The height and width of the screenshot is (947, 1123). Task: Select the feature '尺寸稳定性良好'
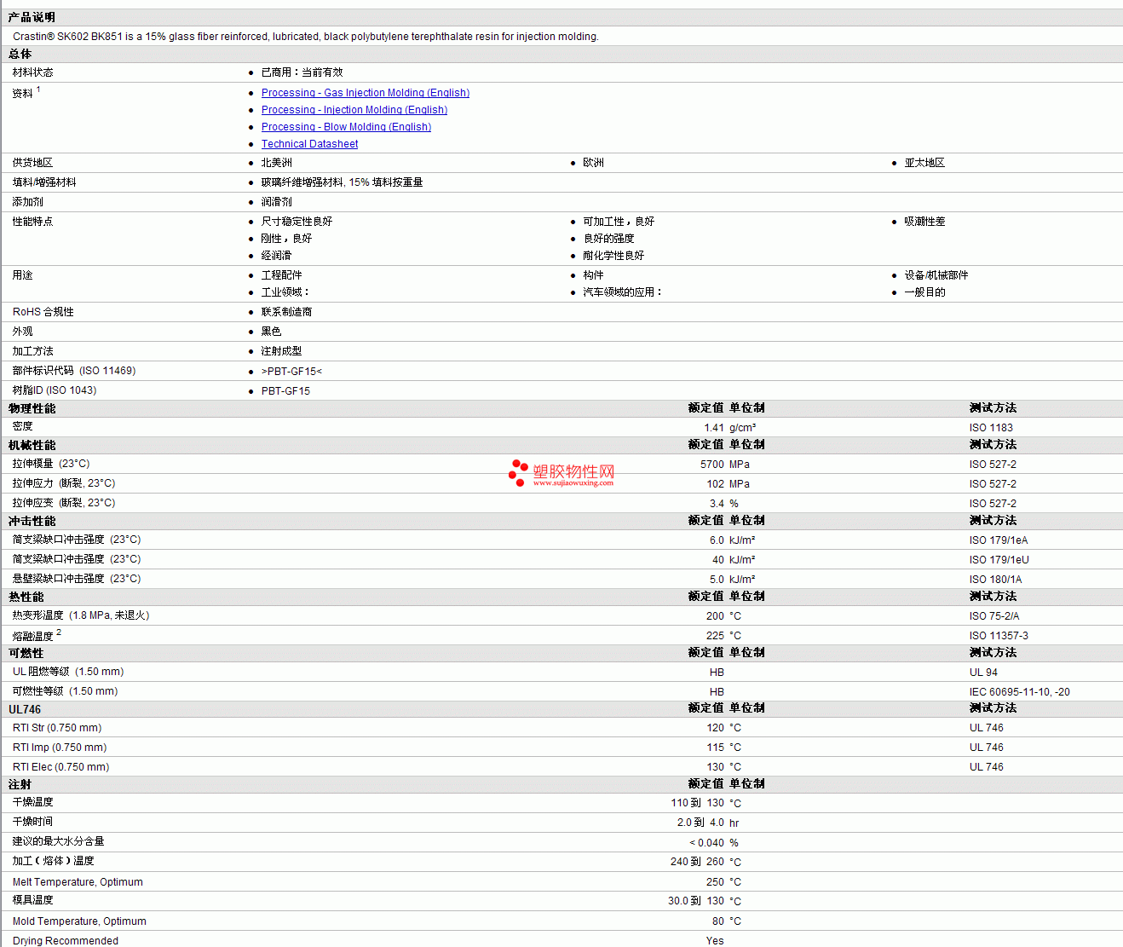(297, 222)
